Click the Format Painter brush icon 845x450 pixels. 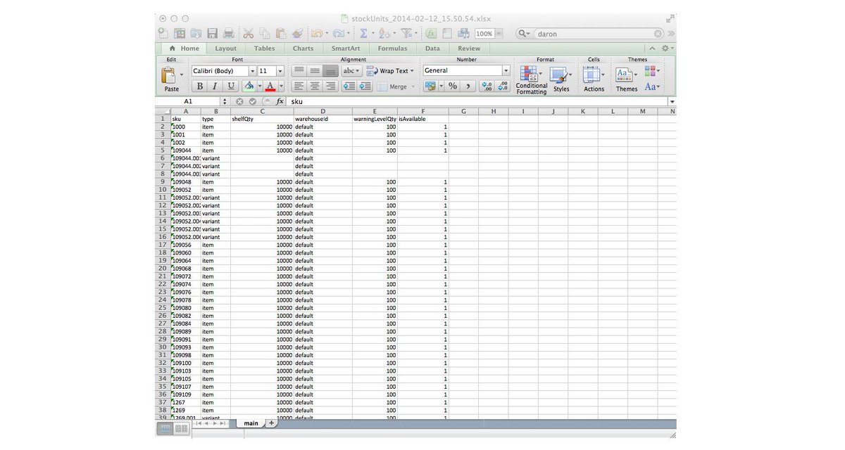pyautogui.click(x=297, y=33)
